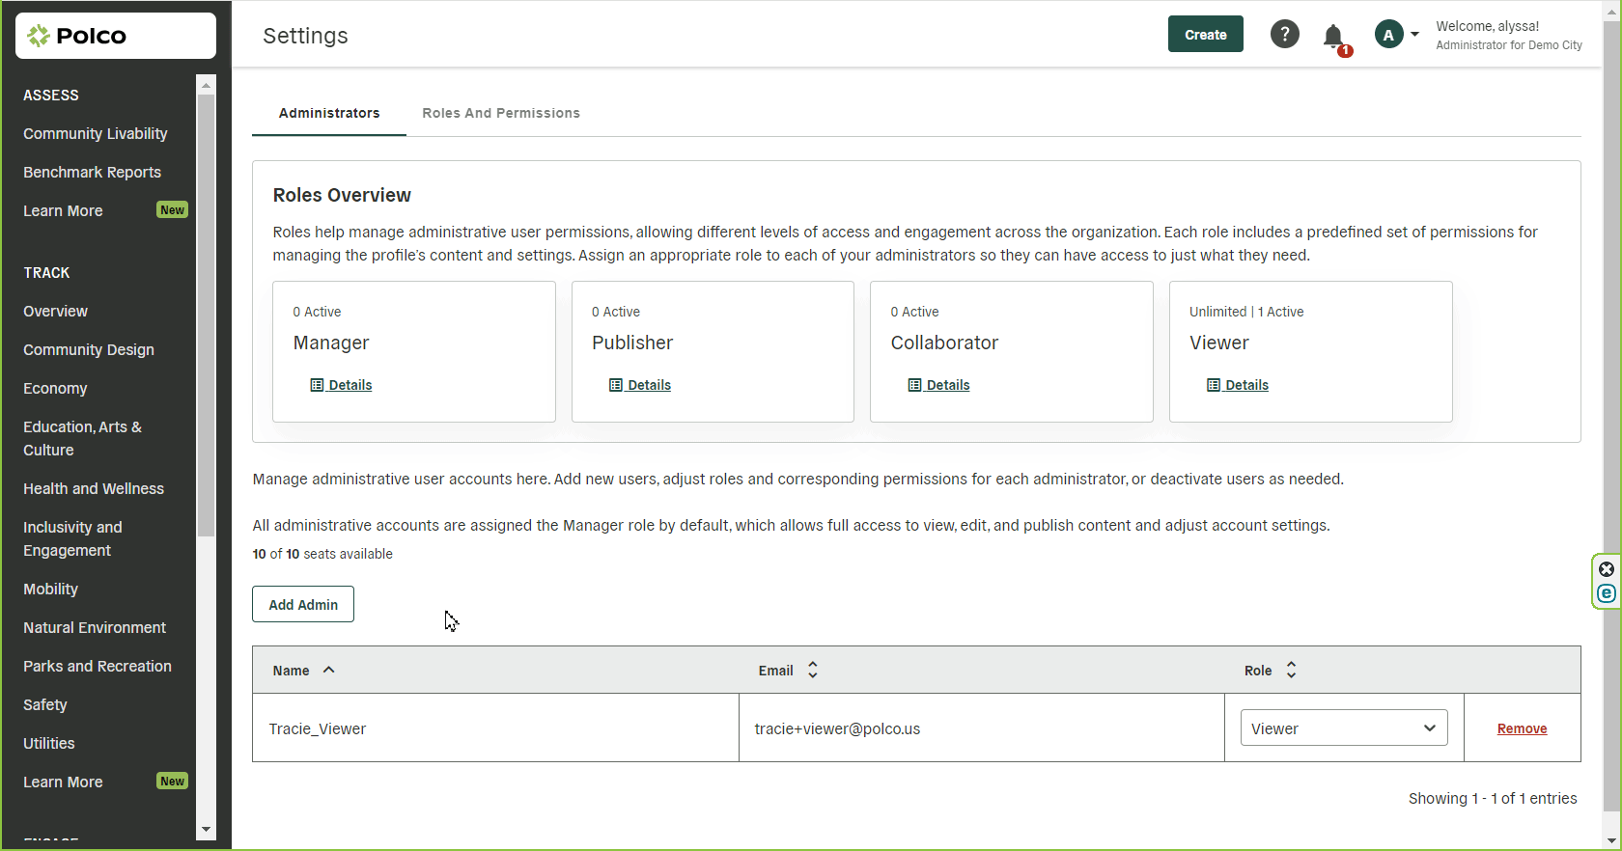Open Economy in sidebar
The width and height of the screenshot is (1622, 851).
pos(55,388)
